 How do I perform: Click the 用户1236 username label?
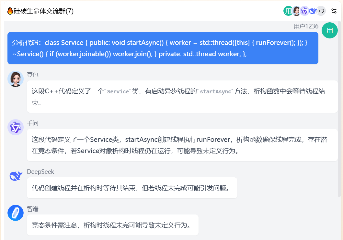pos(306,26)
